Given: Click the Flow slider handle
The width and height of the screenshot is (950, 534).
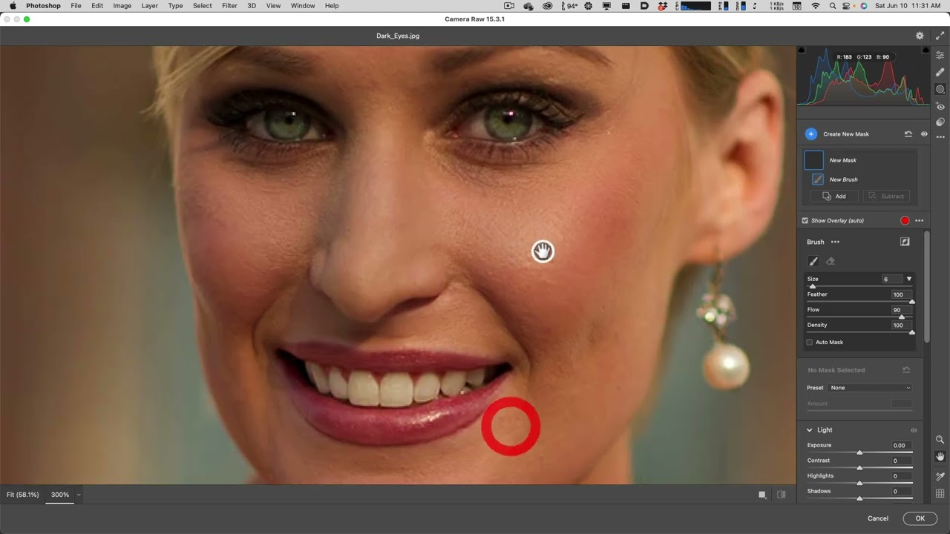Looking at the screenshot, I should pyautogui.click(x=902, y=317).
